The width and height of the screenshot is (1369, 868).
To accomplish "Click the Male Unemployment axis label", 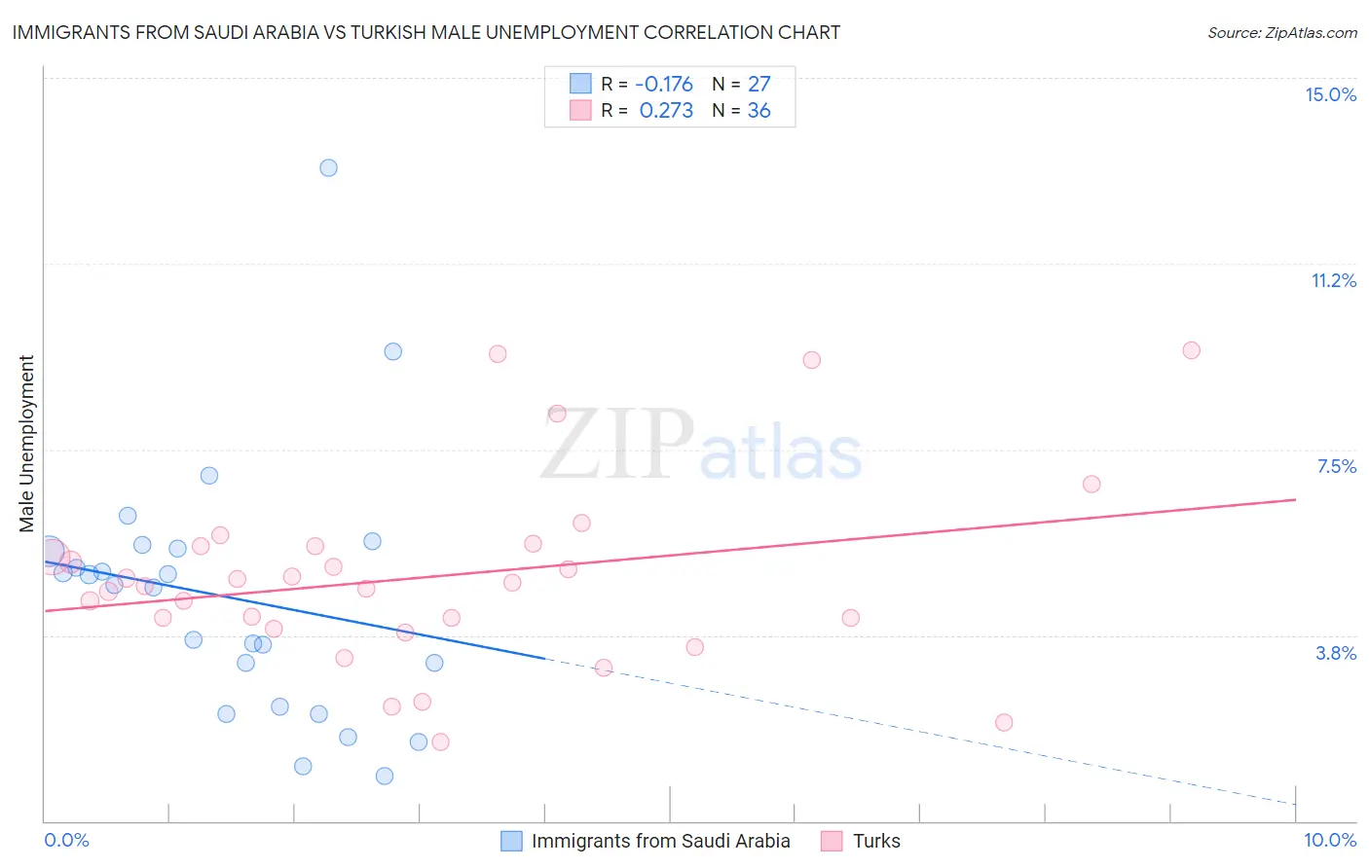I will (x=26, y=444).
